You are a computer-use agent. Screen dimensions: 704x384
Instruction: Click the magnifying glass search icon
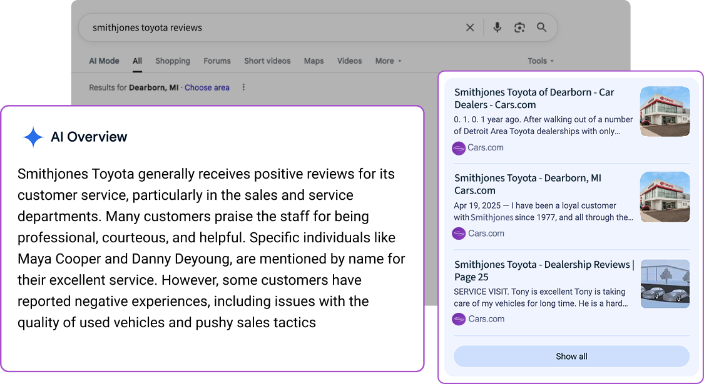[x=542, y=27]
